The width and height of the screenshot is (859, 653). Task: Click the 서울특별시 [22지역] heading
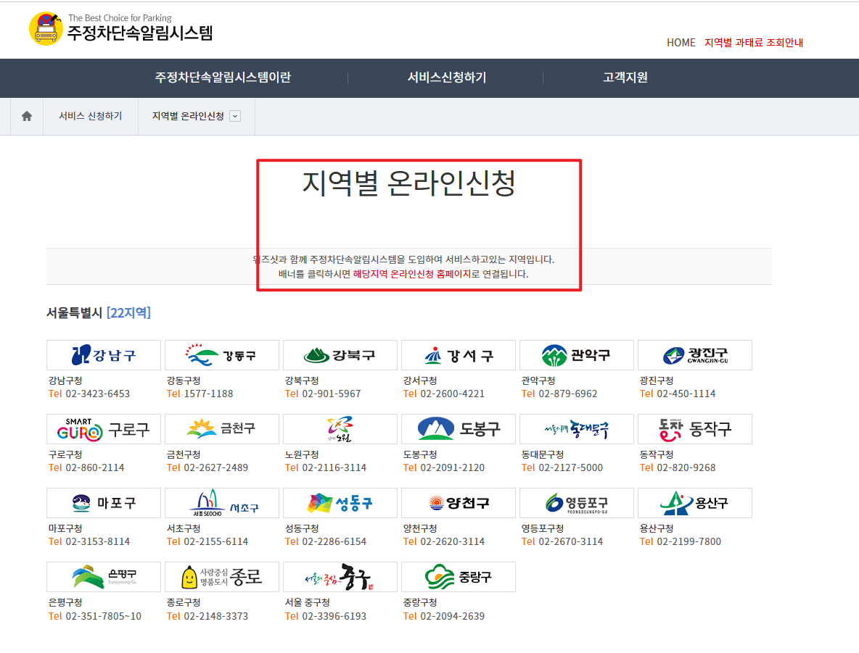[x=99, y=312]
